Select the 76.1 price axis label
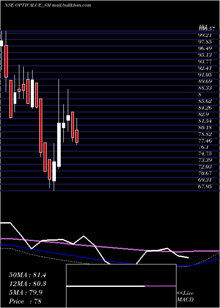 204,147
